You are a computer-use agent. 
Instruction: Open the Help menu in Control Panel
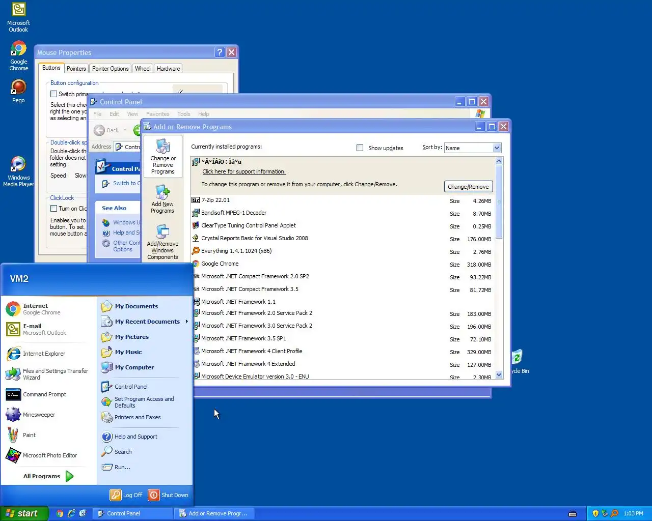[203, 114]
